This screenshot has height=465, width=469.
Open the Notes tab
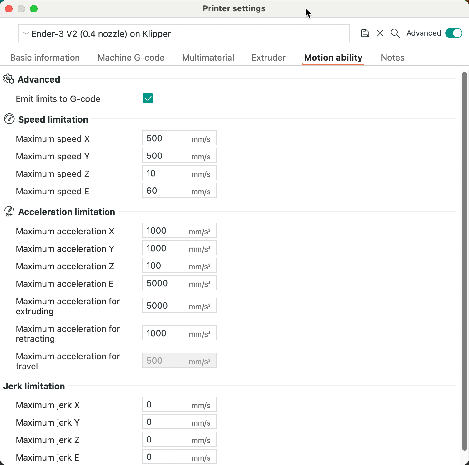[392, 57]
